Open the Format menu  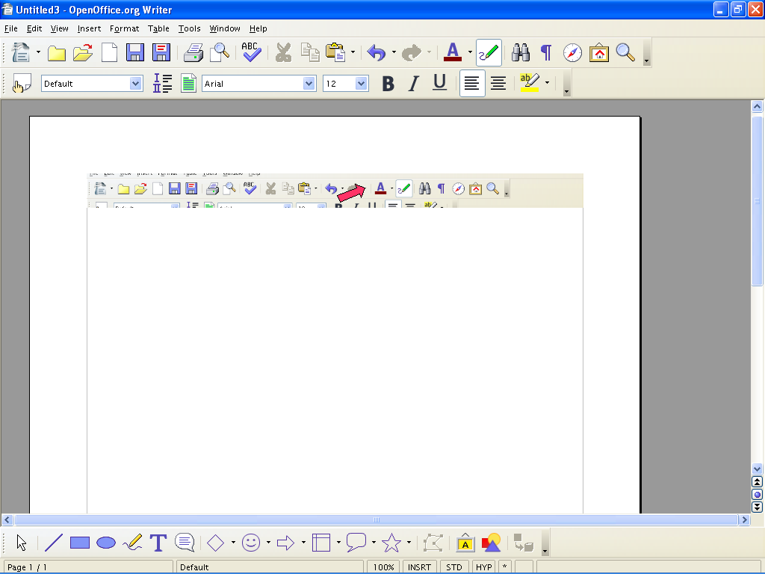pos(125,28)
